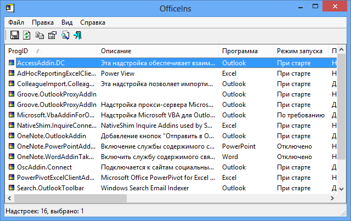Open the Find tool in the toolbar

[x=65, y=35]
